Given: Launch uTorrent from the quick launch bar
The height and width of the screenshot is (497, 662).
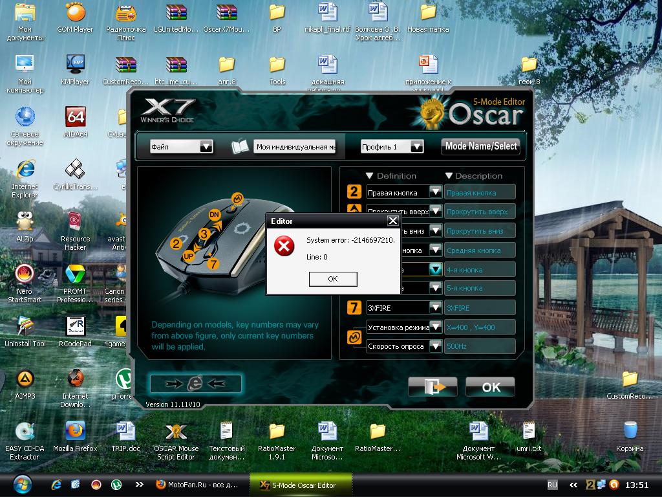Looking at the screenshot, I should point(116,485).
